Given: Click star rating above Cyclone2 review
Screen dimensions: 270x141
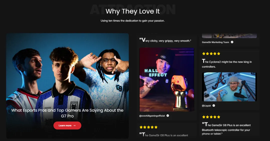Looking at the screenshot, I should [x=211, y=54].
